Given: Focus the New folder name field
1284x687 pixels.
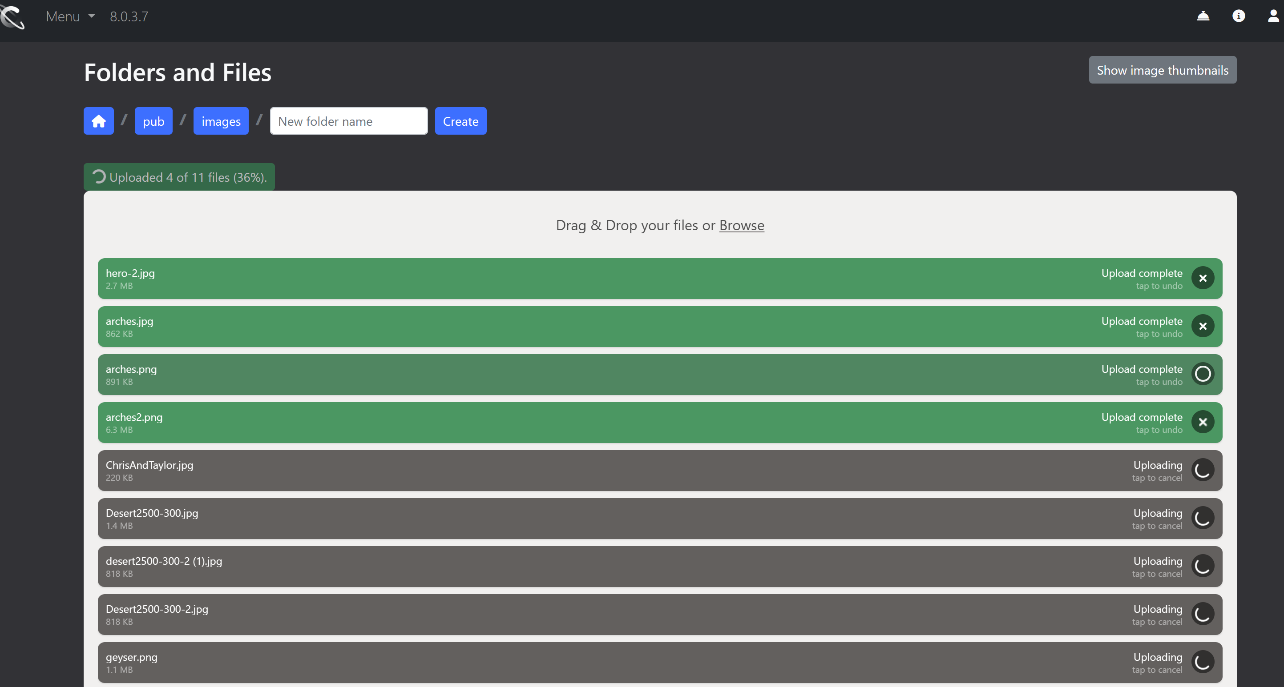Looking at the screenshot, I should coord(348,121).
